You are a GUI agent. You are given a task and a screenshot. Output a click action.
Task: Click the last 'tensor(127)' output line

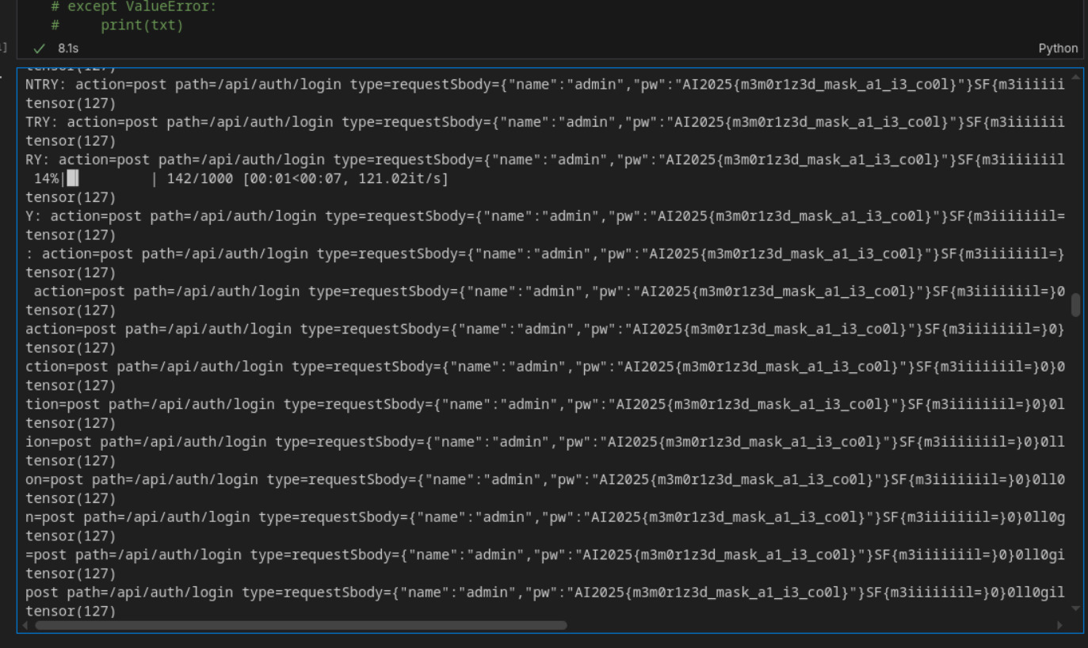71,611
